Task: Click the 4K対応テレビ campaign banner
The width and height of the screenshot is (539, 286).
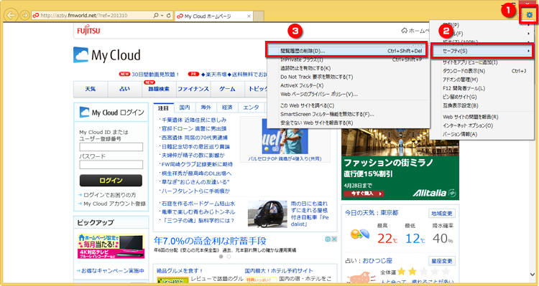Action: [x=111, y=247]
